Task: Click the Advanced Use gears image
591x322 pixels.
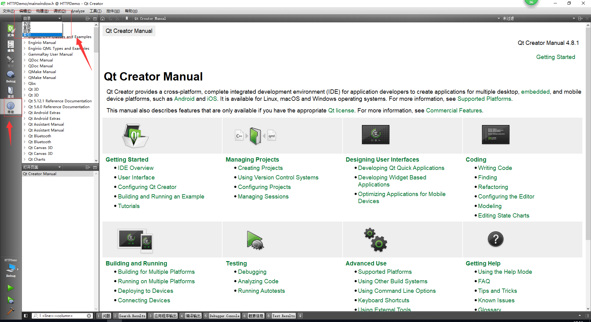Action: point(376,240)
